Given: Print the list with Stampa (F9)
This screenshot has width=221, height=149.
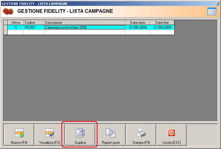Looking at the screenshot, I should [x=141, y=135].
